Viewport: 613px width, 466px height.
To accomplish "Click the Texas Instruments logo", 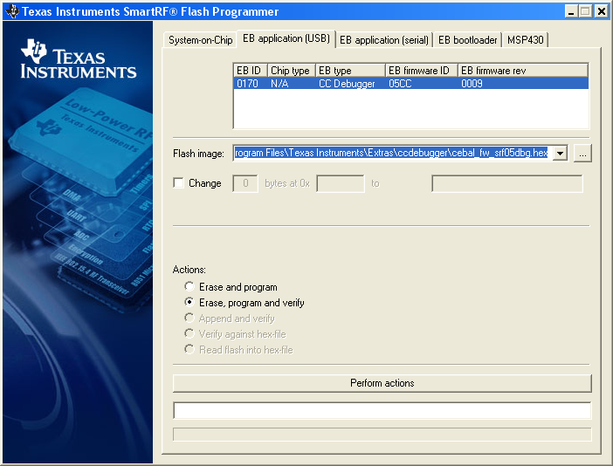I will (79, 58).
